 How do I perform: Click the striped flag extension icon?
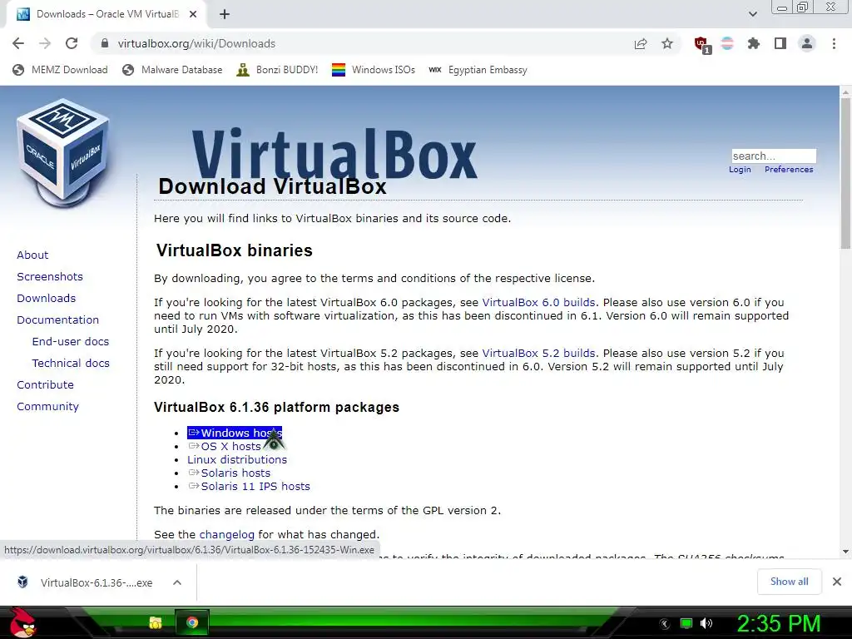pos(727,43)
